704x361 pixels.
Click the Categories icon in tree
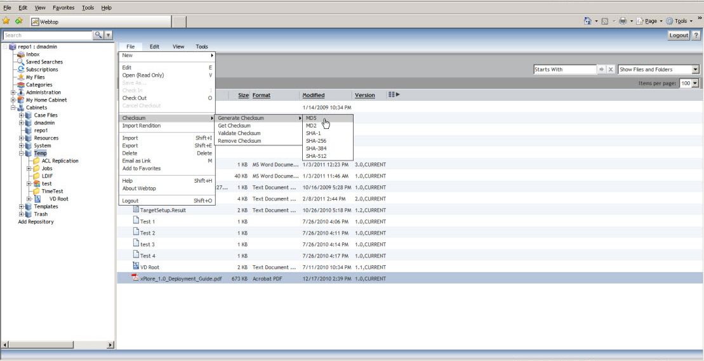[x=21, y=85]
